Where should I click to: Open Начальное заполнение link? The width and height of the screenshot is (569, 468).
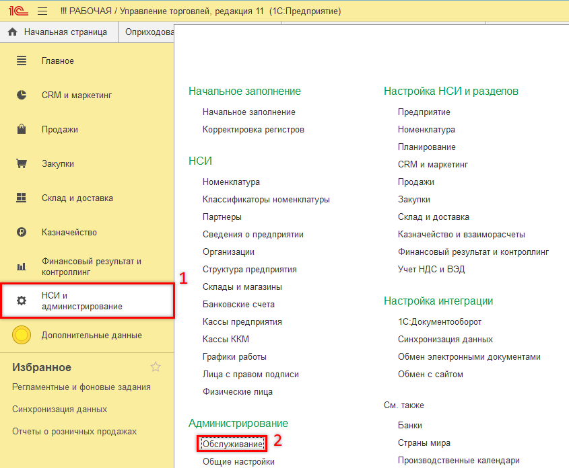[249, 112]
